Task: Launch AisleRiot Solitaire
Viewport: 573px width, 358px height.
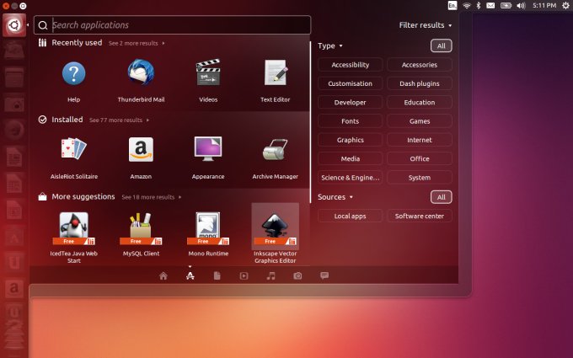Action: point(73,152)
